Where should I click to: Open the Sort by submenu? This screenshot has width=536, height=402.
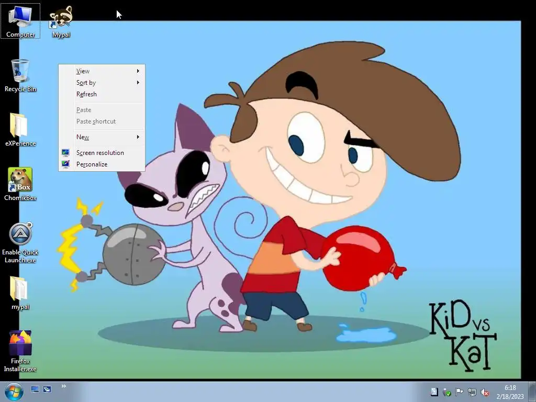[x=102, y=83]
